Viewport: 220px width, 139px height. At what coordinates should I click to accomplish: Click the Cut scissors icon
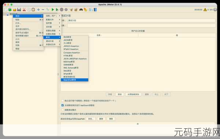coord(24,10)
